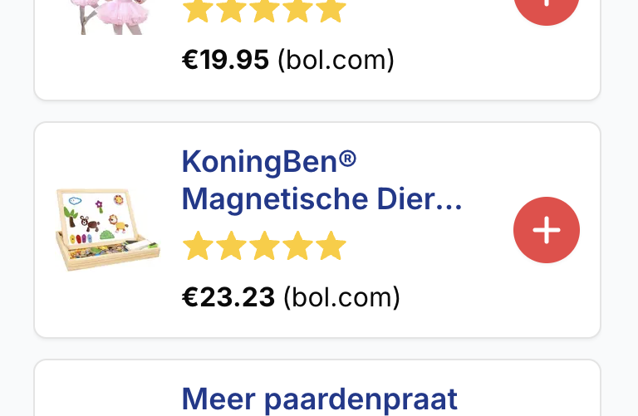Click the €19.95 price
This screenshot has height=416, width=638.
(x=226, y=59)
